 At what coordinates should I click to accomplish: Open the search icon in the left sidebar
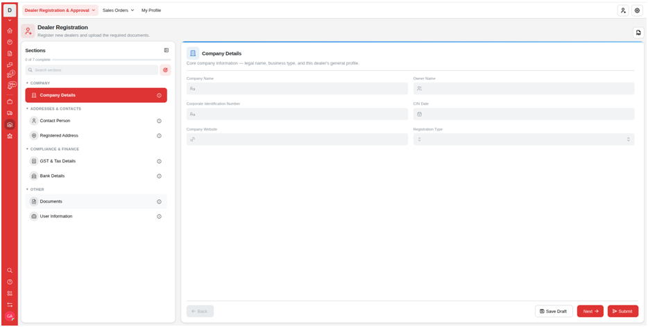[10, 270]
